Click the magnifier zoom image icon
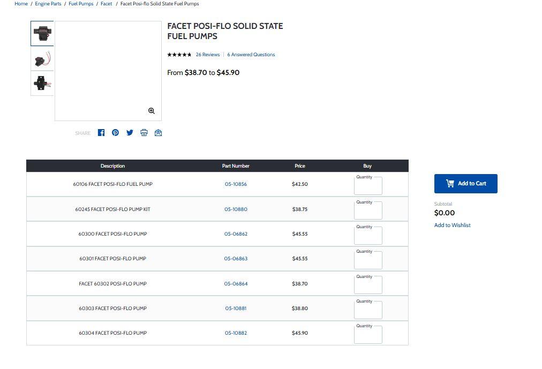 tap(152, 111)
